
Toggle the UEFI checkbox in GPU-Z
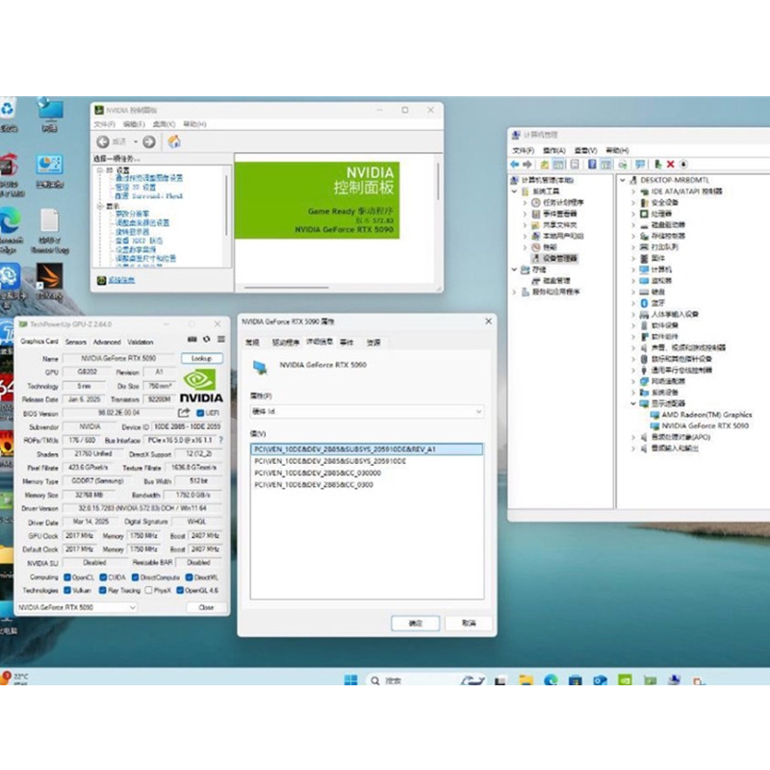200,413
